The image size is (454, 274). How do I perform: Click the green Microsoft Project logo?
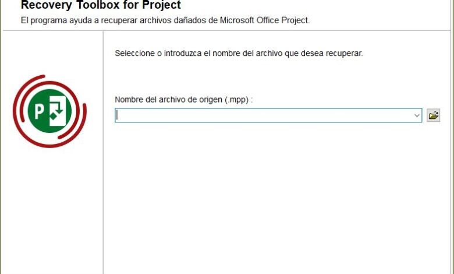click(49, 111)
